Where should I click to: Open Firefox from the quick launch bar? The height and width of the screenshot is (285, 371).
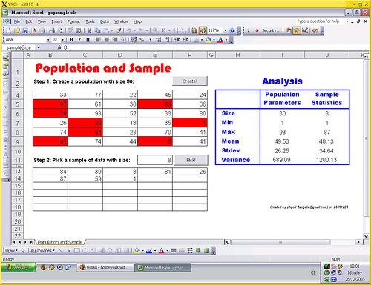(44, 267)
